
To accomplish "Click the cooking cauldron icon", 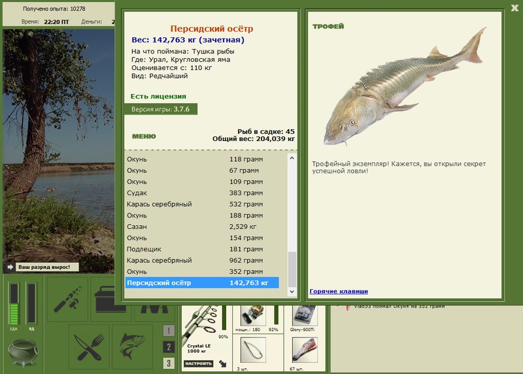I will (x=23, y=352).
